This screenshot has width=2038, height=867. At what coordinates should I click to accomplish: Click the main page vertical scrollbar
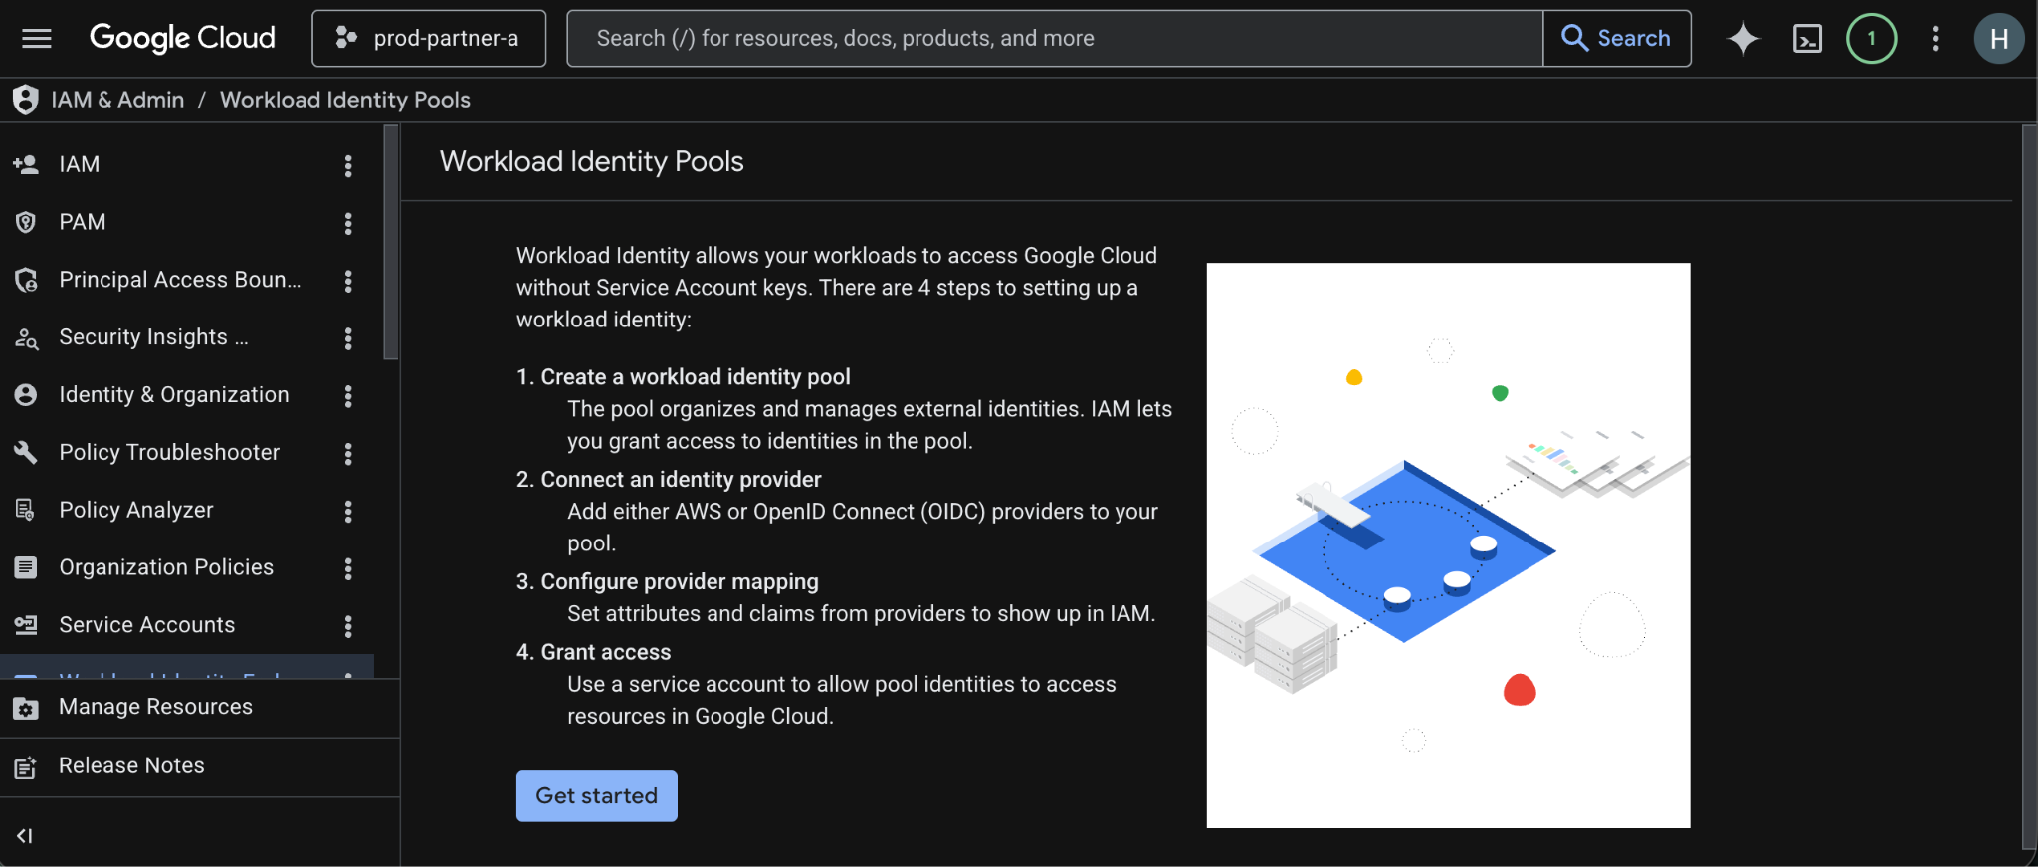pyautogui.click(x=2029, y=487)
